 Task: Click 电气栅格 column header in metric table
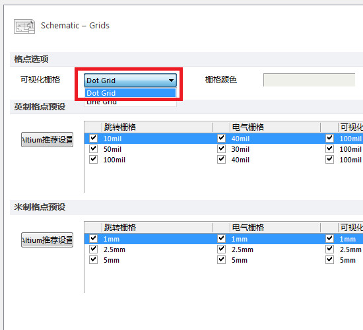[x=275, y=228]
